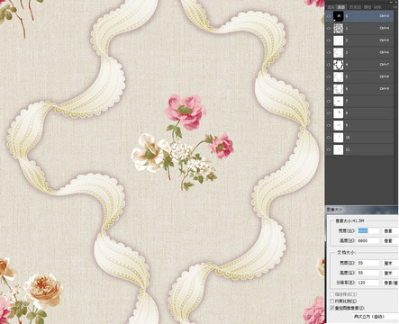Hide channel 0 with its eye icon
399x324 pixels.
pos(329,16)
